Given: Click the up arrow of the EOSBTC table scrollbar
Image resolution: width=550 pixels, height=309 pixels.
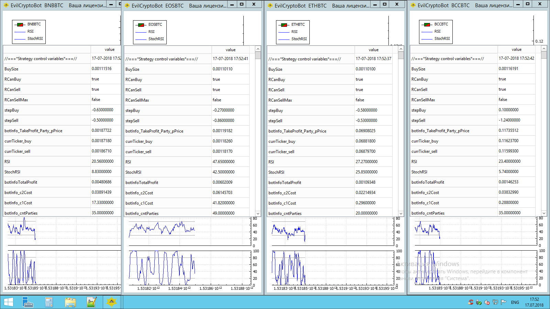Looking at the screenshot, I should [258, 49].
